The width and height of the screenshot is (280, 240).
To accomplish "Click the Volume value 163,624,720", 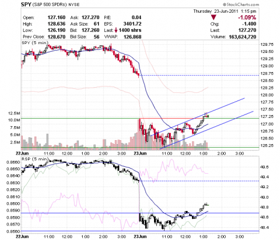I will (x=243, y=37).
